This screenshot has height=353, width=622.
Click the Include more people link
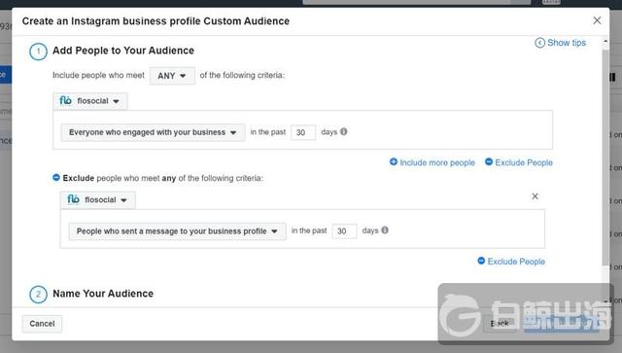point(437,162)
